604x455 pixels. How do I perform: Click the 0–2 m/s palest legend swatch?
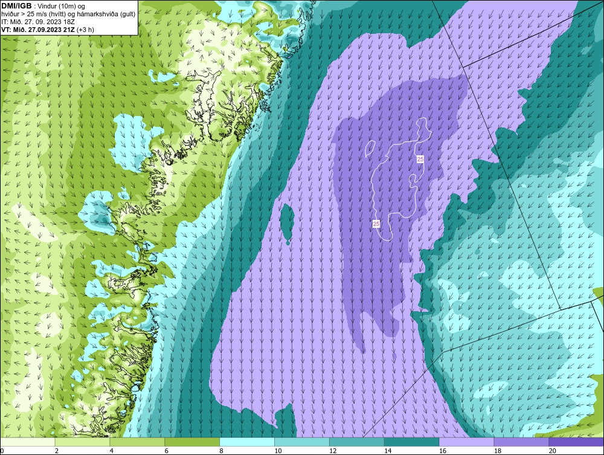28,442
